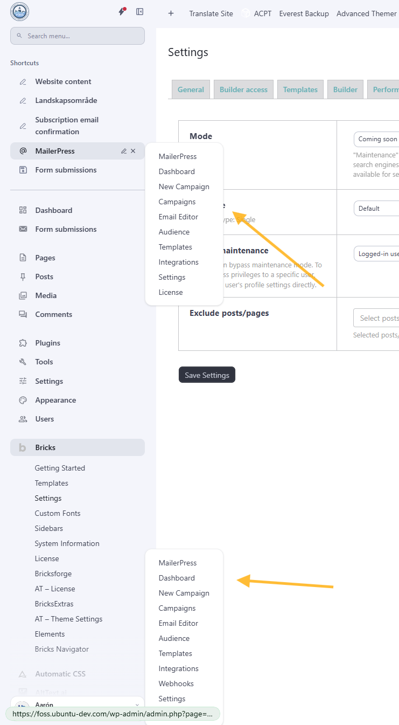Image resolution: width=399 pixels, height=725 pixels.
Task: Click the Save Settings button
Action: tap(207, 375)
